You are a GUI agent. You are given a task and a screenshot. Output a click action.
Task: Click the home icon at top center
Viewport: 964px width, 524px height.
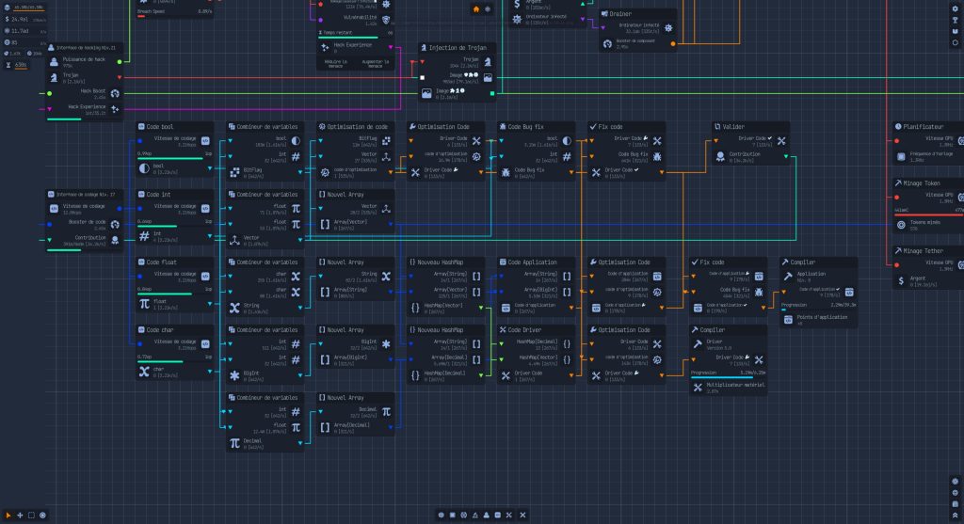476,8
